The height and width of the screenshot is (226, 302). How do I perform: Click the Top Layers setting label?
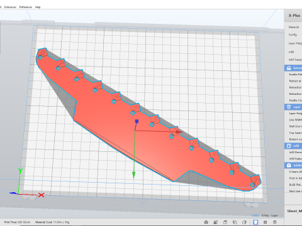click(296, 133)
